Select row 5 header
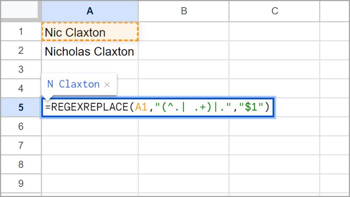 21,107
